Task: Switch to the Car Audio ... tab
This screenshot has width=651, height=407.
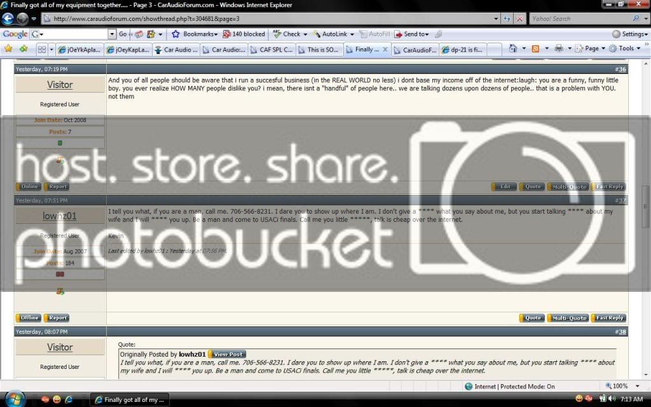Action: pyautogui.click(x=176, y=50)
